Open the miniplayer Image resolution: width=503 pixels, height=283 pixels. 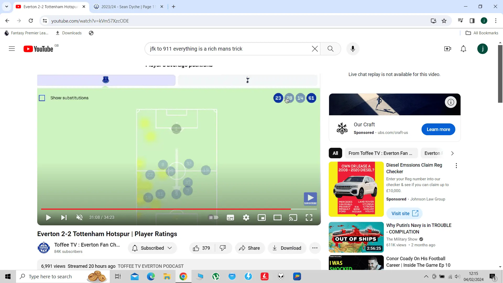(x=262, y=217)
